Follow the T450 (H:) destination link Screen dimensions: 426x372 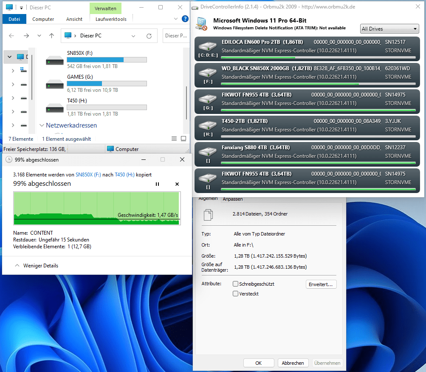pos(125,175)
